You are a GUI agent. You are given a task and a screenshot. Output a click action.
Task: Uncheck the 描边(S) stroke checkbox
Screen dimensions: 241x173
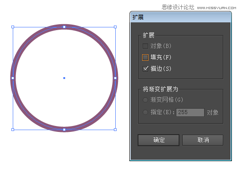pyautogui.click(x=145, y=69)
